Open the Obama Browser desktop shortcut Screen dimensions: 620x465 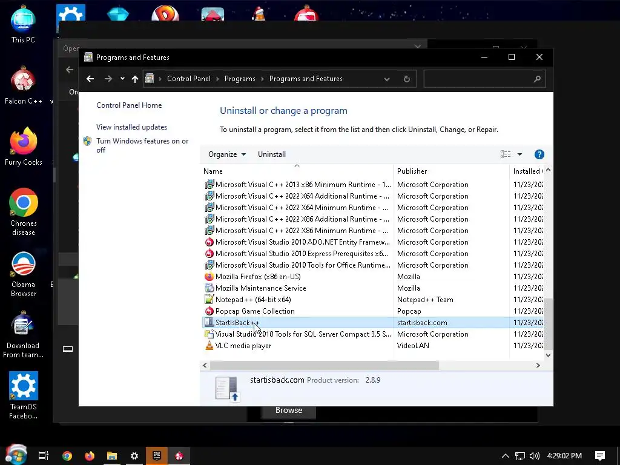coord(24,274)
